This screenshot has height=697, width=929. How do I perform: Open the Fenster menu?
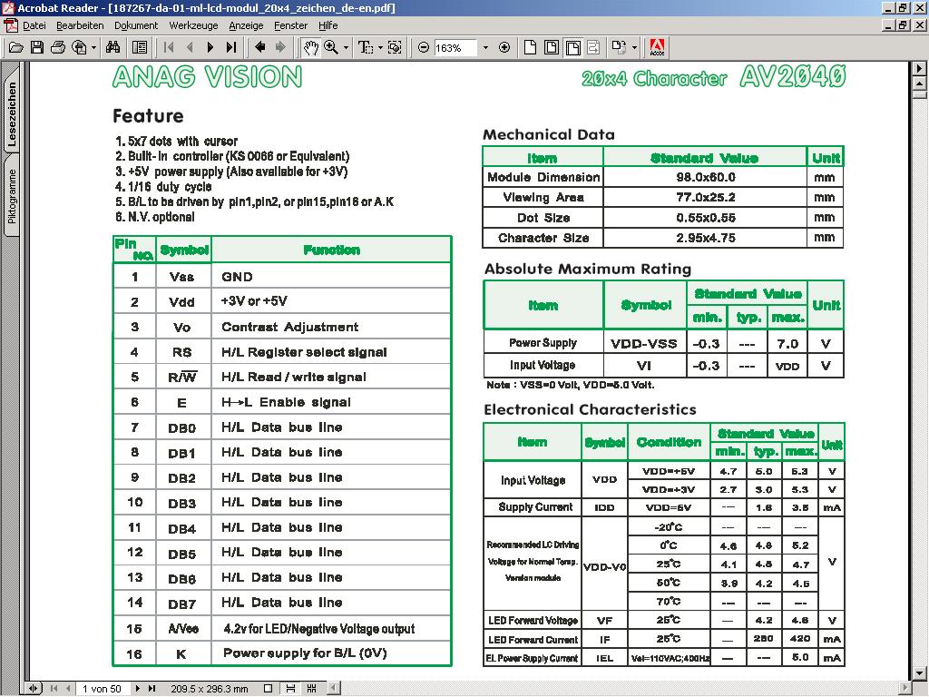pos(291,25)
